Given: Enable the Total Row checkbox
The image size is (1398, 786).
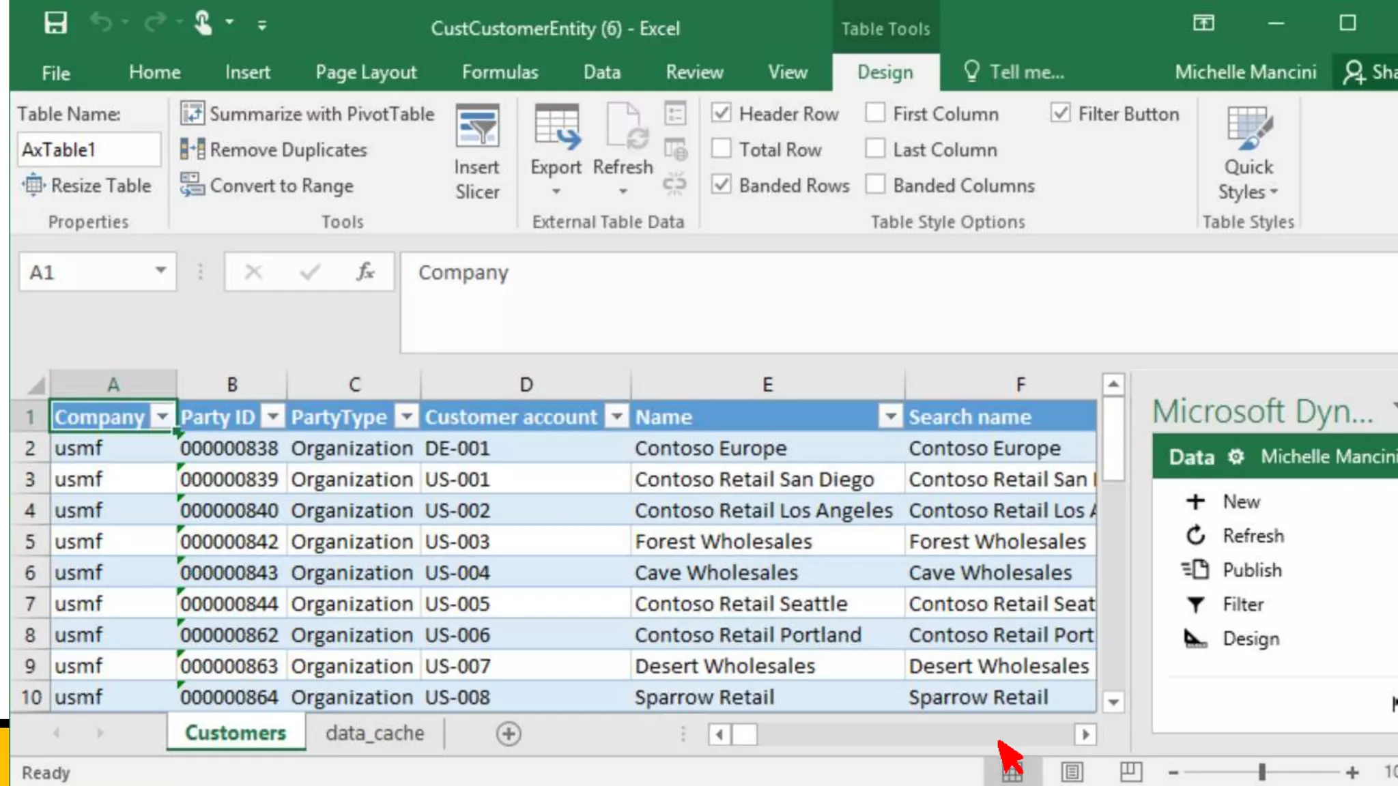Looking at the screenshot, I should click(x=722, y=149).
